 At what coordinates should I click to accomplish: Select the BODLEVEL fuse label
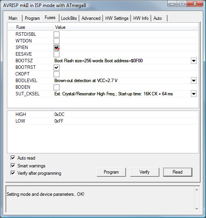point(26,81)
